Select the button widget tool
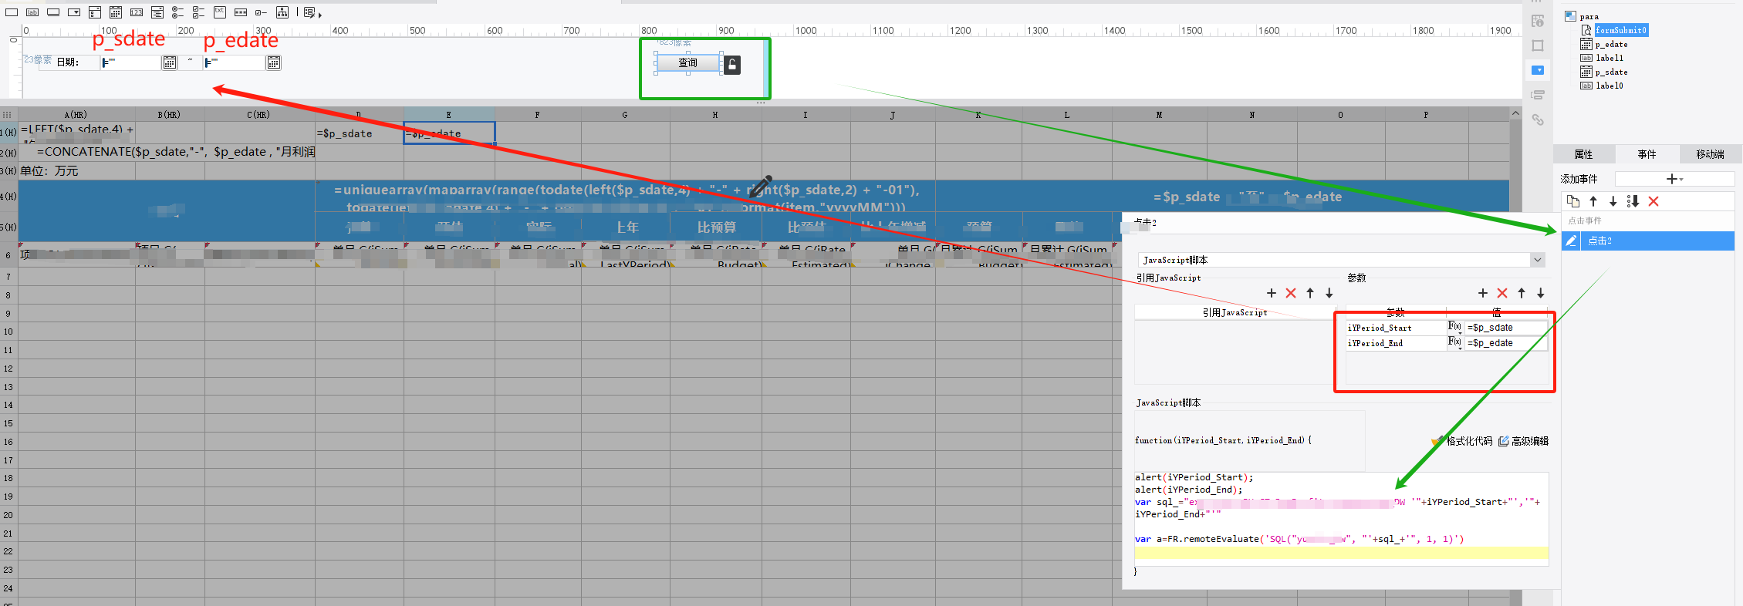The width and height of the screenshot is (1743, 606). (x=53, y=12)
